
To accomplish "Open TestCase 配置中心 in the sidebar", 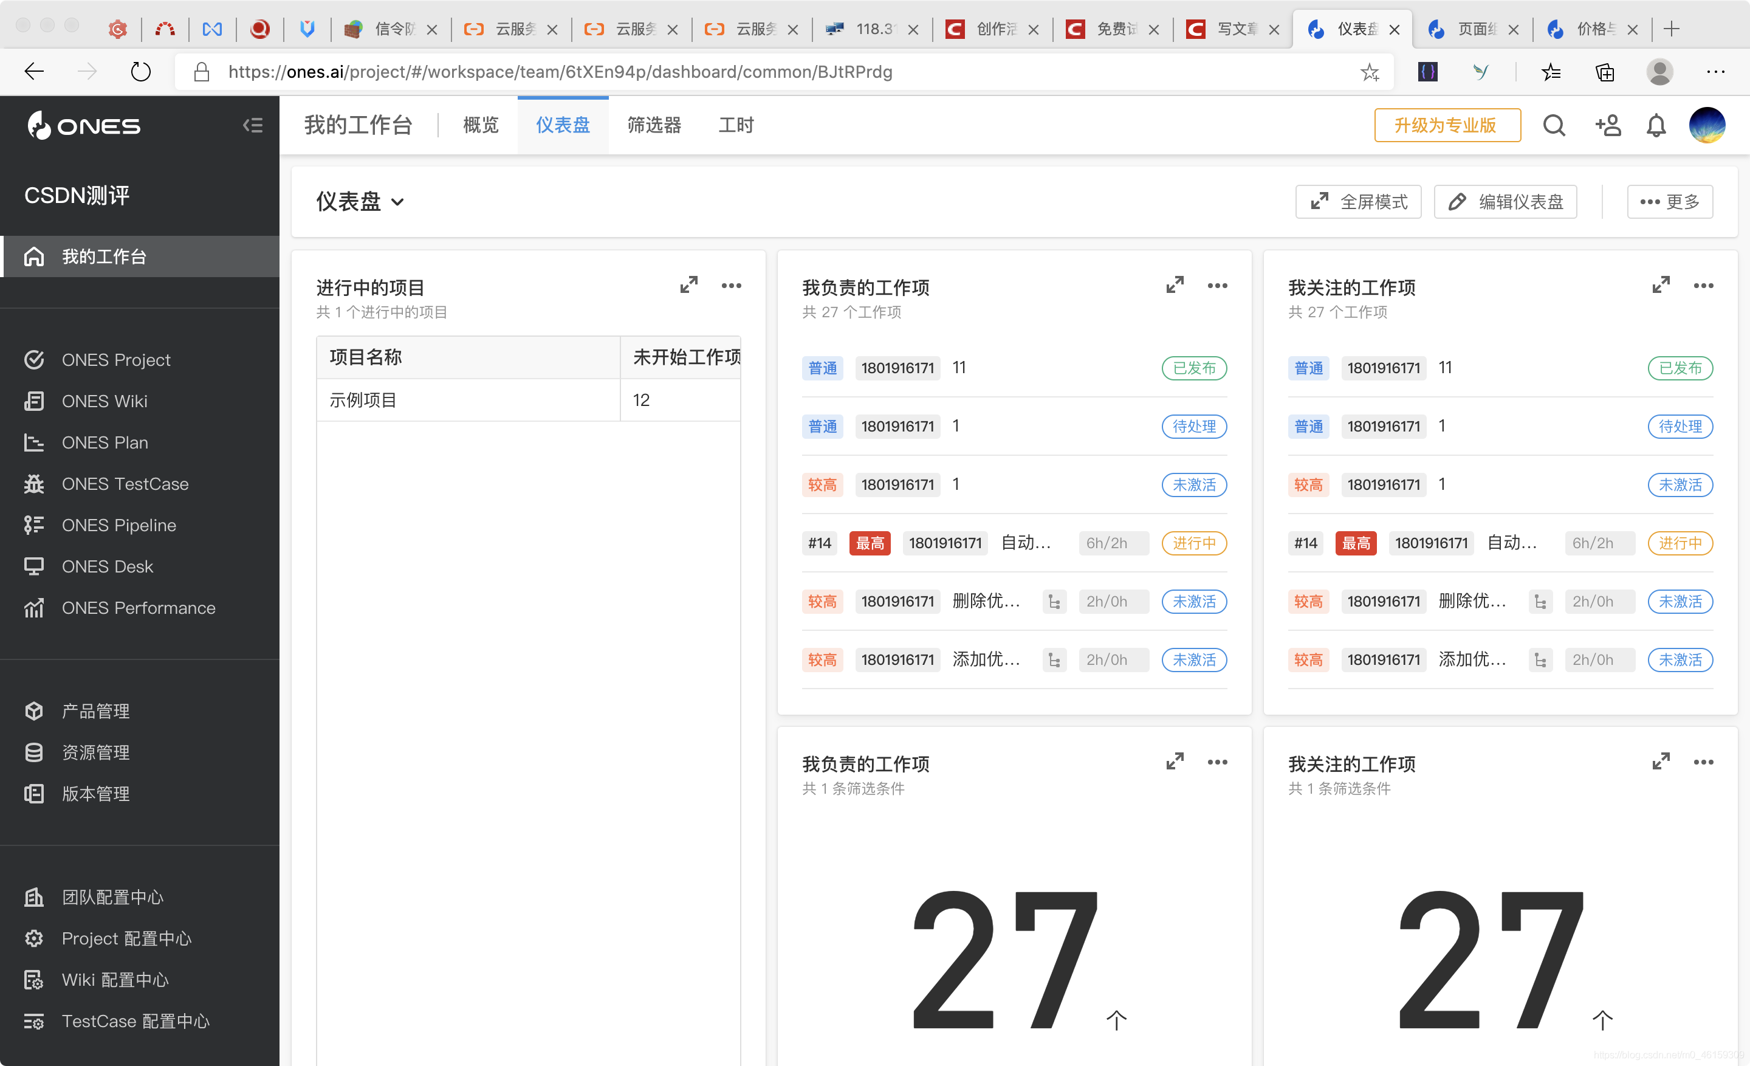I will [x=136, y=1021].
